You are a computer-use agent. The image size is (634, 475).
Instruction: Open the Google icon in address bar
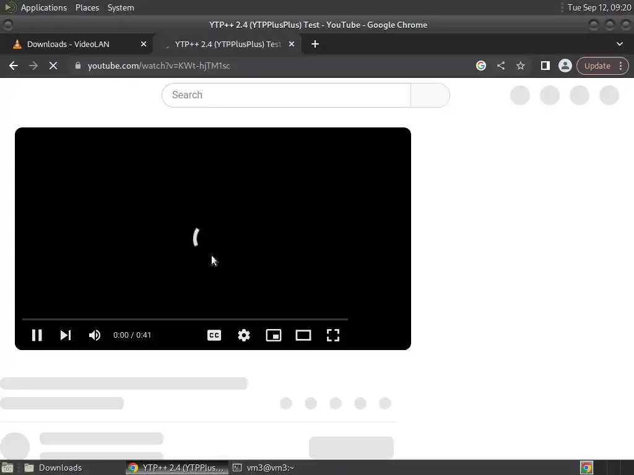[x=480, y=66]
